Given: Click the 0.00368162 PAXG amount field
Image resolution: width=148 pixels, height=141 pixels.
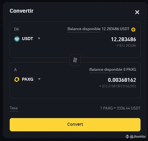Looking at the screenshot, I should [122, 80].
